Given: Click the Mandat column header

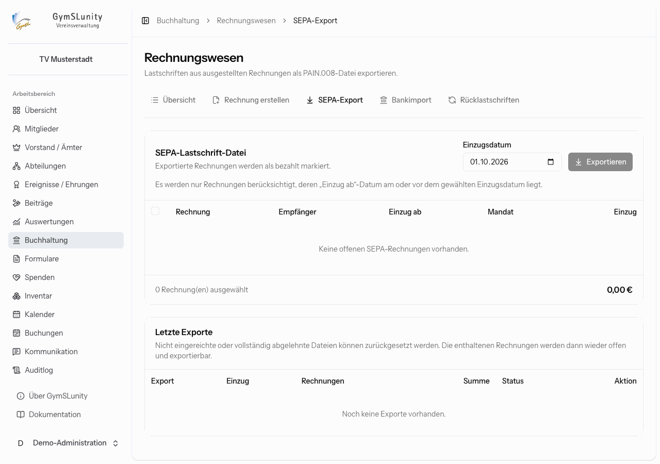Looking at the screenshot, I should [x=500, y=212].
